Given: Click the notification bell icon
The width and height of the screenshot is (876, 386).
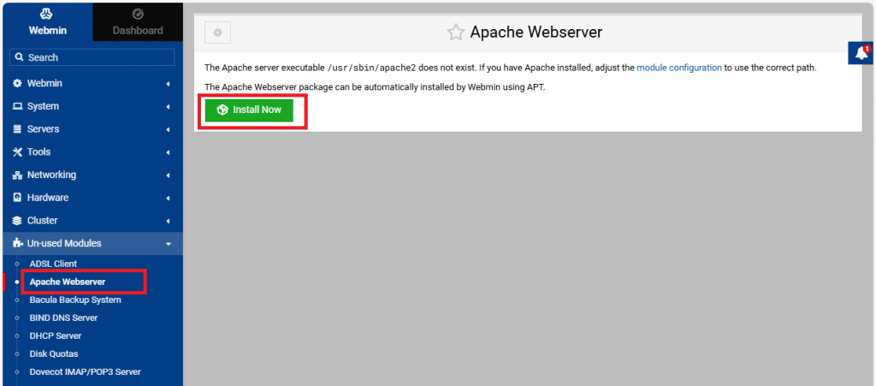Looking at the screenshot, I should [861, 54].
